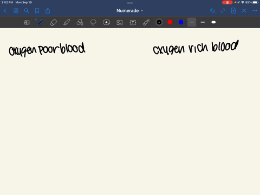
Task: Open the thumbnail grid view
Action: pyautogui.click(x=16, y=11)
